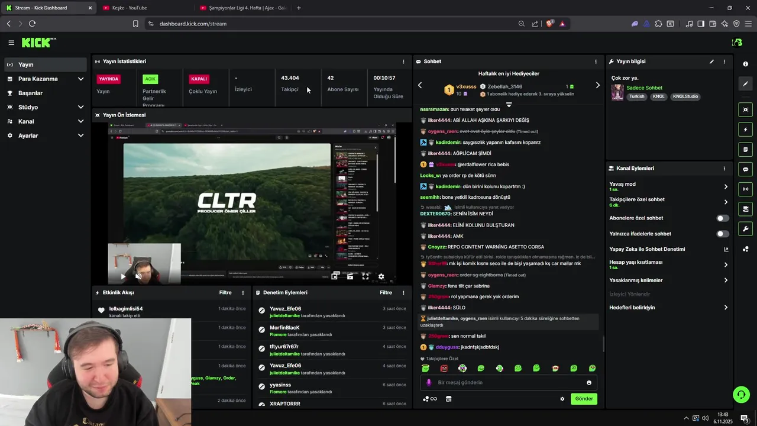Click the points infinity icon below chat
This screenshot has height=426, width=757.
click(x=430, y=399)
